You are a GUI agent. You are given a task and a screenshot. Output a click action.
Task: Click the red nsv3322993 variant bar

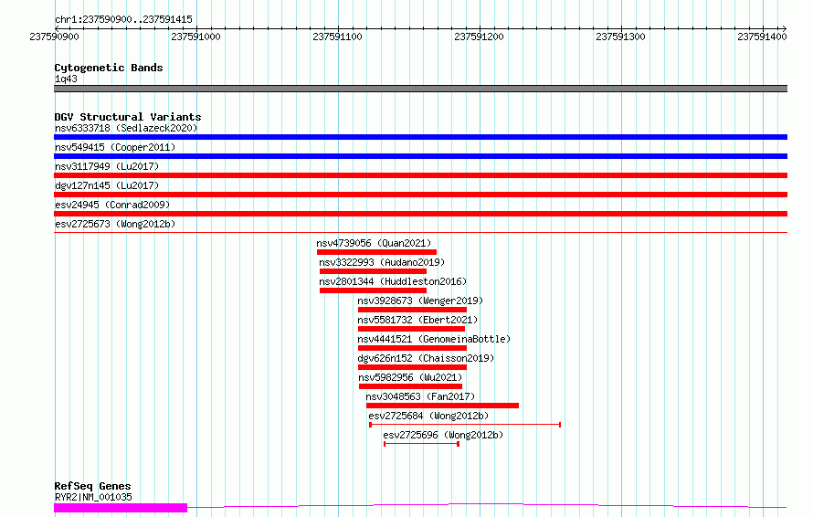374,271
